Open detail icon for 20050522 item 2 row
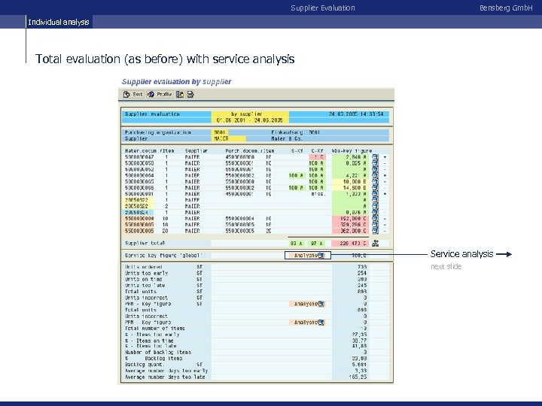Image resolution: width=542 pixels, height=406 pixels. coord(375,206)
